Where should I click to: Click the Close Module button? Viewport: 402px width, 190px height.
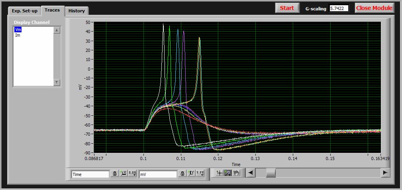374,8
